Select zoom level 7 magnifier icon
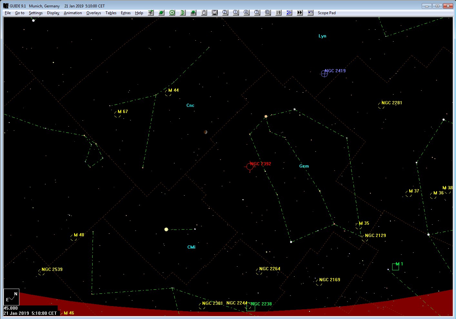Screen dimensions: 456x319 coord(257,13)
